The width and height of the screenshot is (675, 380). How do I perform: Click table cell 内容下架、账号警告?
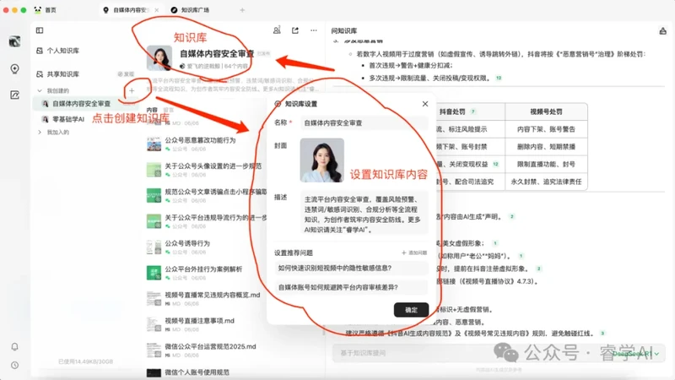[x=546, y=129]
